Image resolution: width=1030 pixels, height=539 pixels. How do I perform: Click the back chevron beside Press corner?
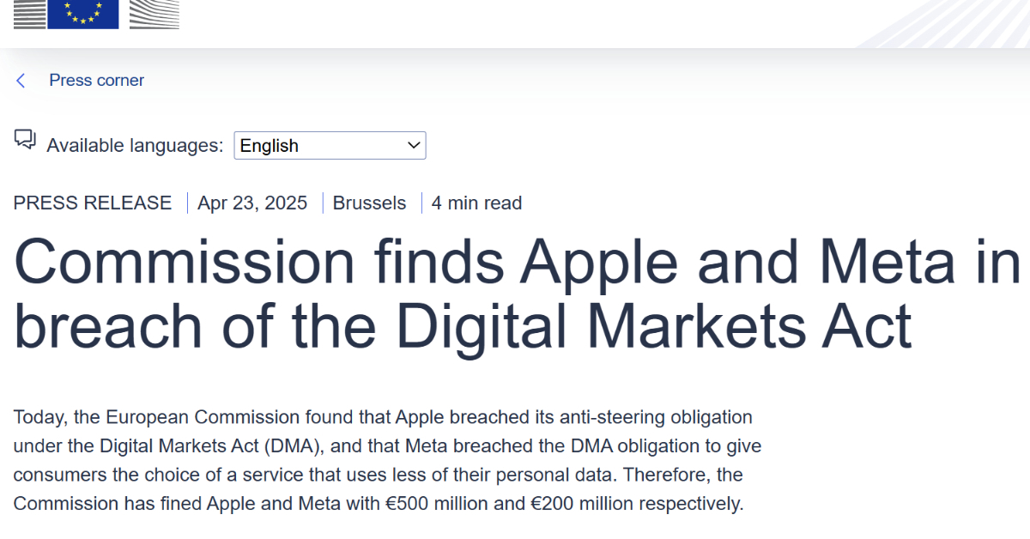21,81
